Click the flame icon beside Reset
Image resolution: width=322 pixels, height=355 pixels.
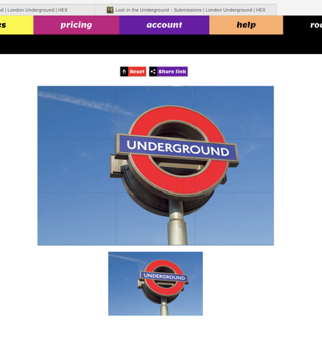[124, 72]
